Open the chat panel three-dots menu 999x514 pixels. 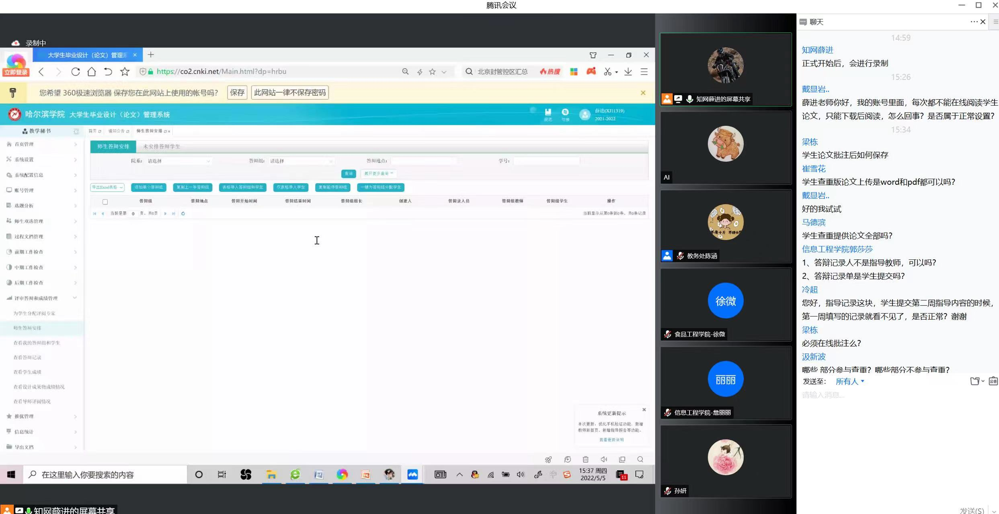(x=973, y=22)
